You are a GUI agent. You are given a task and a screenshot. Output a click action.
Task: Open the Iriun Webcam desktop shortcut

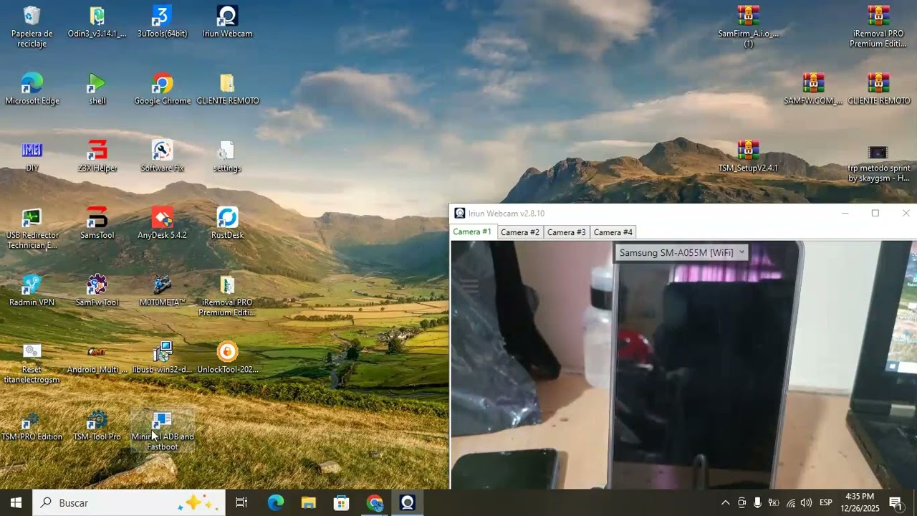tap(227, 21)
